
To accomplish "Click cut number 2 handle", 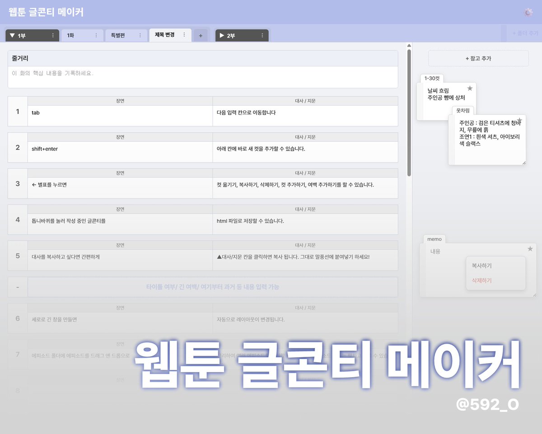I will coord(18,147).
